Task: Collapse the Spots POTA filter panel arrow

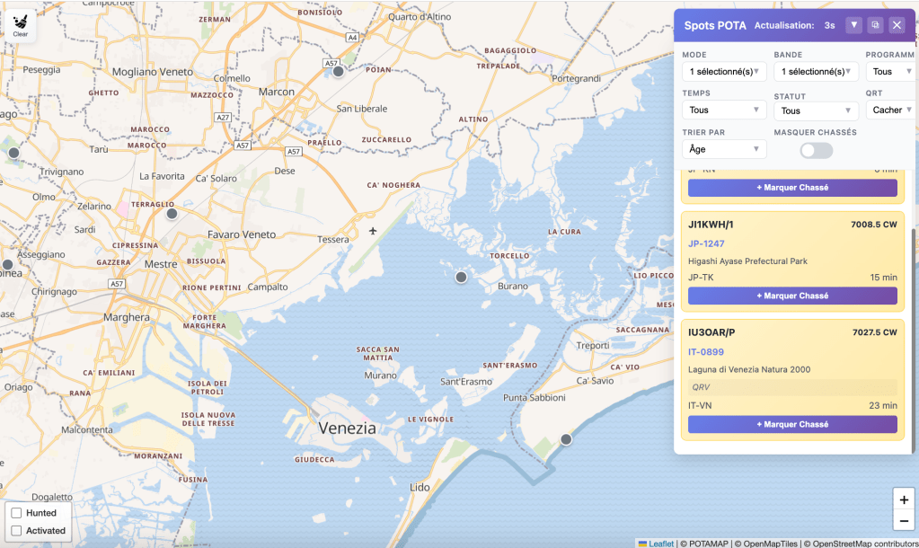Action: coord(853,25)
